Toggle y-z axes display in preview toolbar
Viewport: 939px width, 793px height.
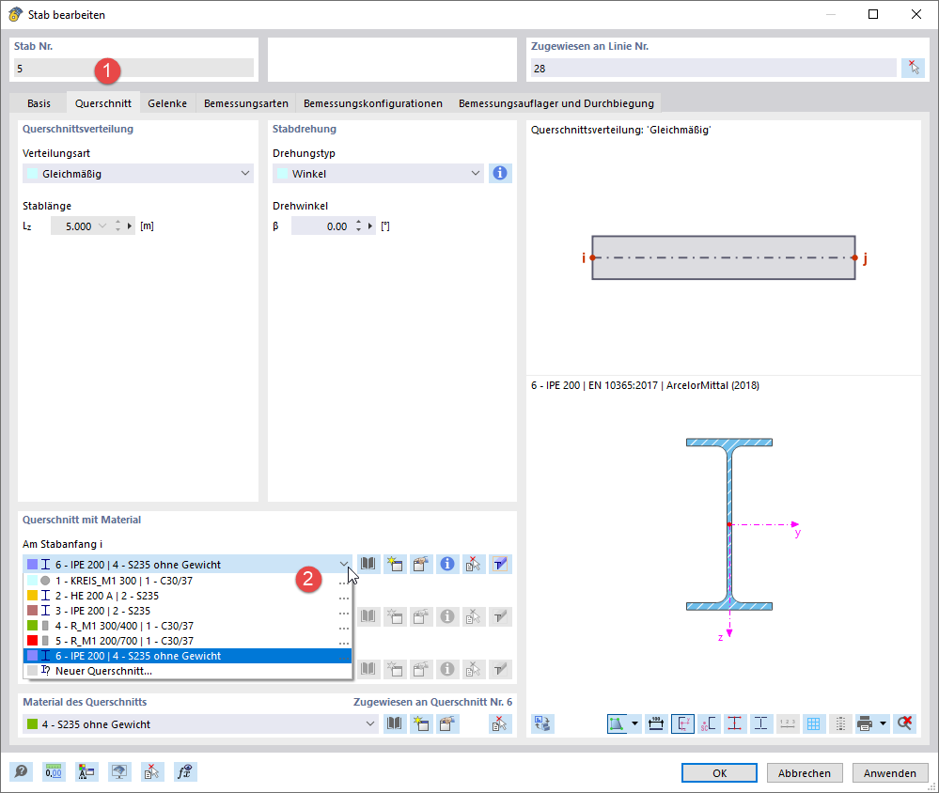click(682, 723)
